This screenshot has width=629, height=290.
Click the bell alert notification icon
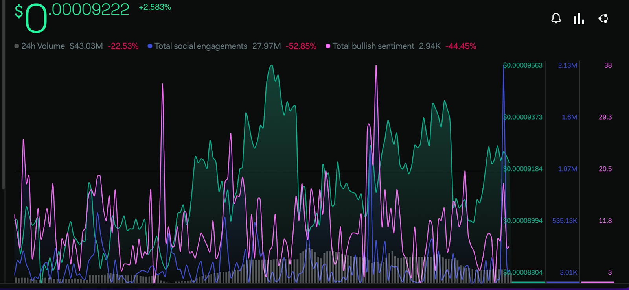pyautogui.click(x=556, y=18)
